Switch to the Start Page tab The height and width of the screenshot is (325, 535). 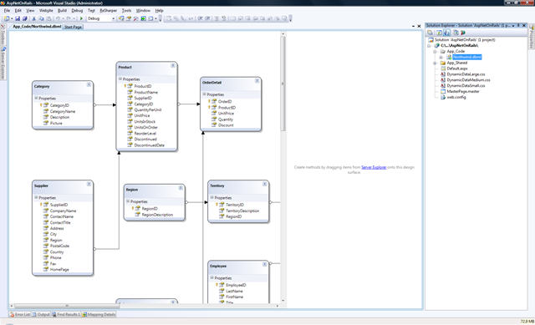(73, 27)
